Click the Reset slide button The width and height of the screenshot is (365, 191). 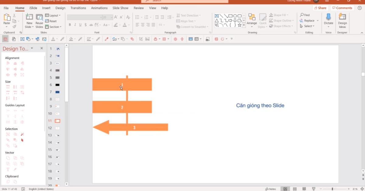(51, 21)
